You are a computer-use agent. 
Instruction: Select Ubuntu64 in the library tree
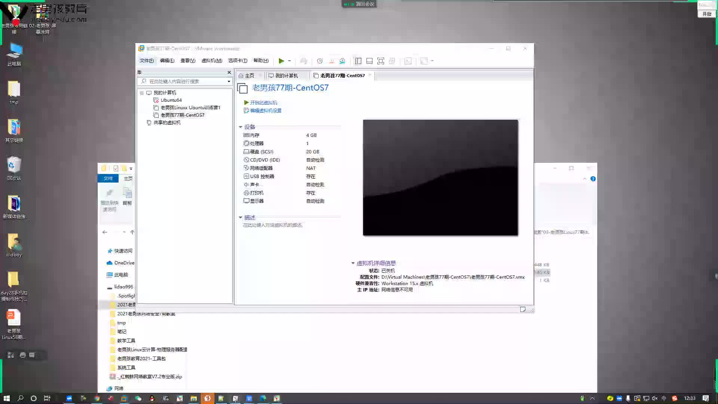click(x=171, y=100)
